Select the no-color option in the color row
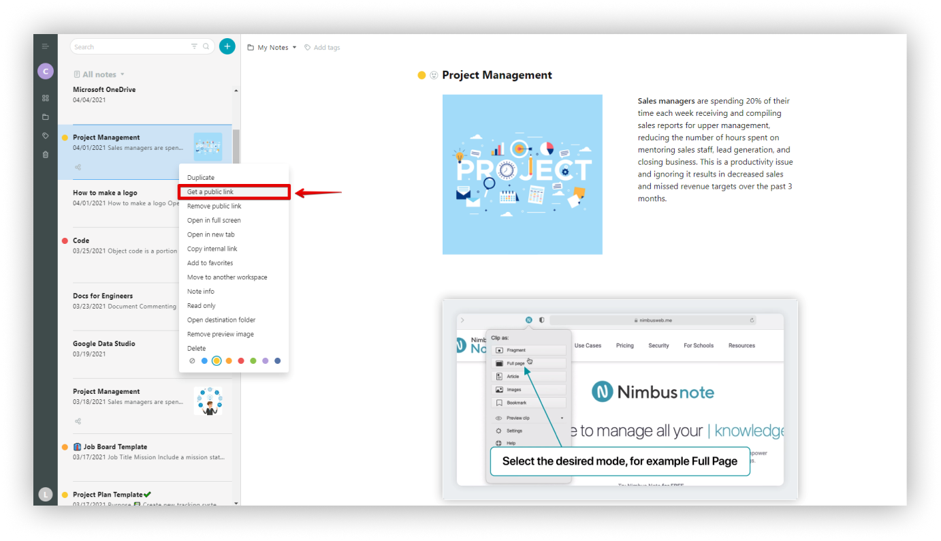Viewport: 941px width, 541px height. [x=192, y=361]
